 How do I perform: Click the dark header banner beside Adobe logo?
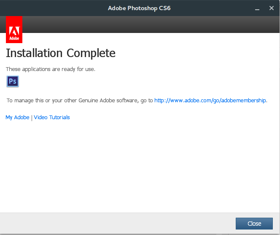148,25
